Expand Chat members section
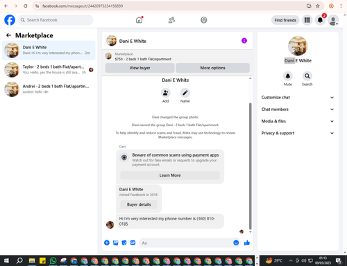This screenshot has width=347, height=266. (x=298, y=109)
